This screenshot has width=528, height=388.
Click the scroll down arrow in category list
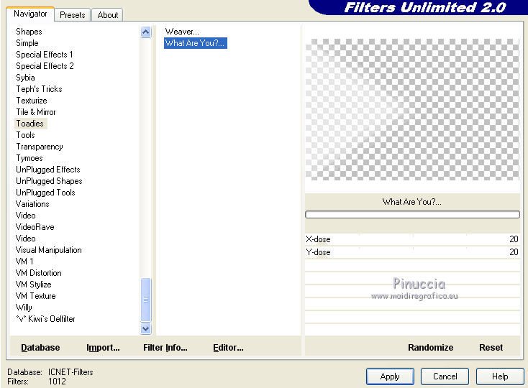coord(146,328)
